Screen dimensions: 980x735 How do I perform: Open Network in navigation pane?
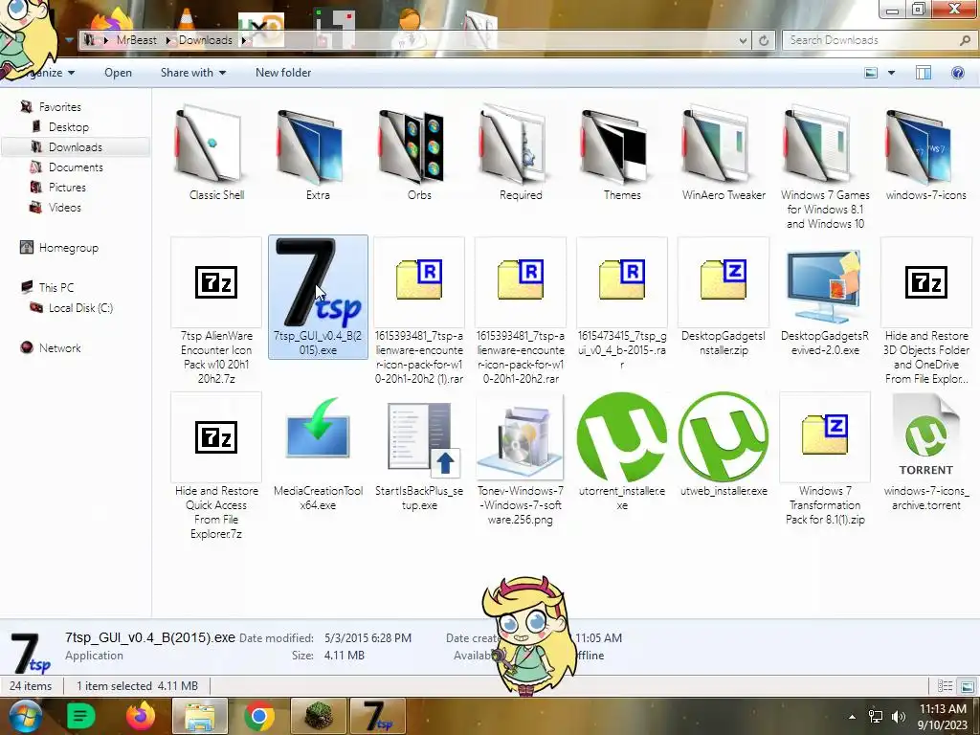tap(59, 347)
